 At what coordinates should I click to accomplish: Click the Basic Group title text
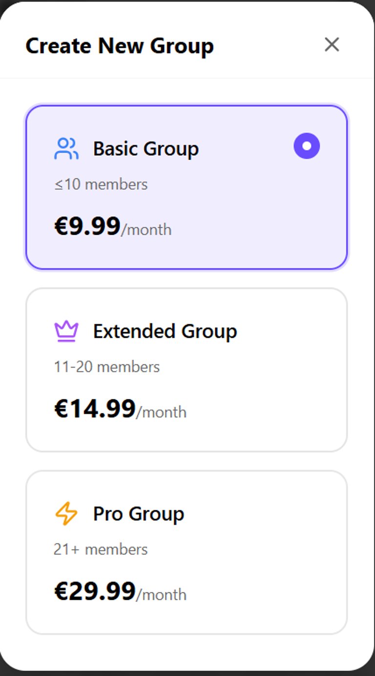pos(146,149)
